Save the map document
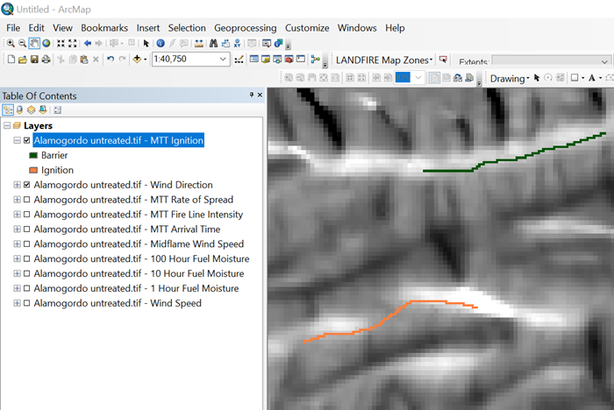The image size is (614, 410). click(34, 60)
